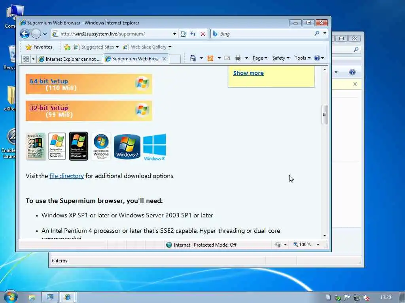Click the file directory link
Viewport: 405px width, 303px height.
pos(66,176)
